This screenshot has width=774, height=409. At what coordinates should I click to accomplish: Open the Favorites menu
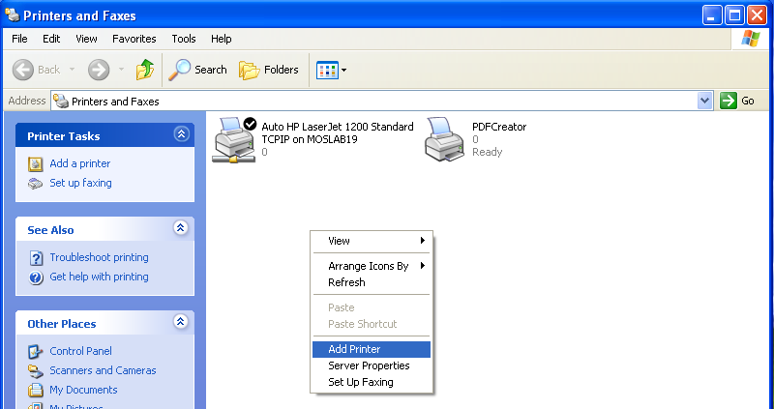pos(134,39)
